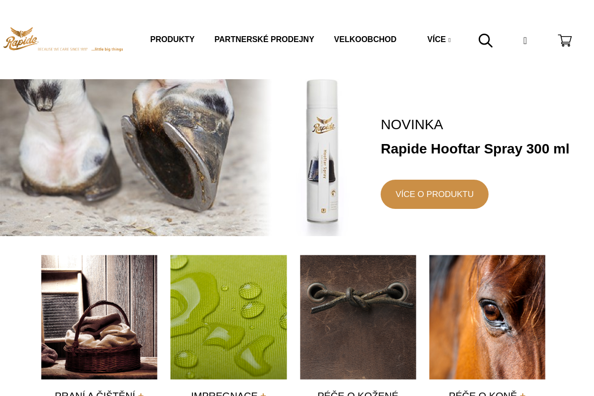The image size is (594, 396).
Task: Select the laundry basket category image
Action: [x=99, y=317]
